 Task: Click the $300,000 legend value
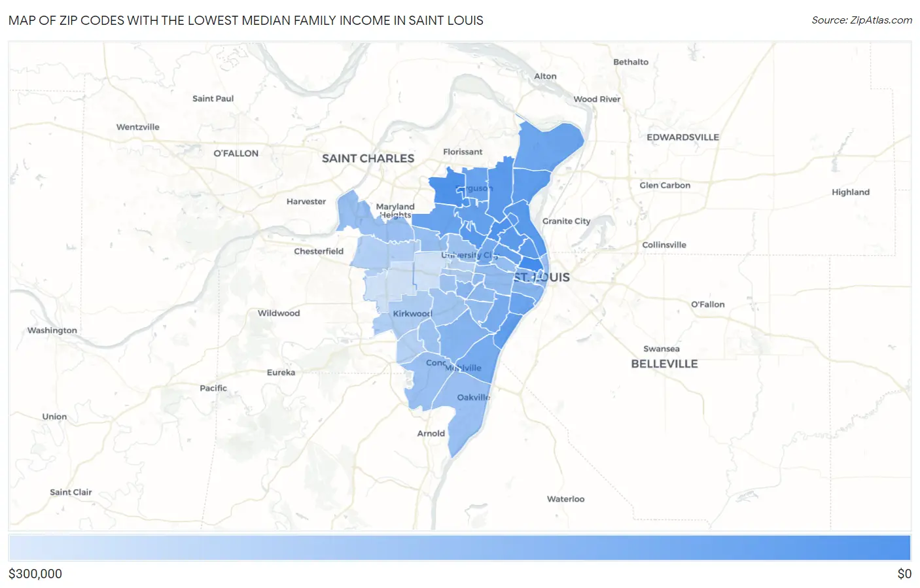(35, 574)
